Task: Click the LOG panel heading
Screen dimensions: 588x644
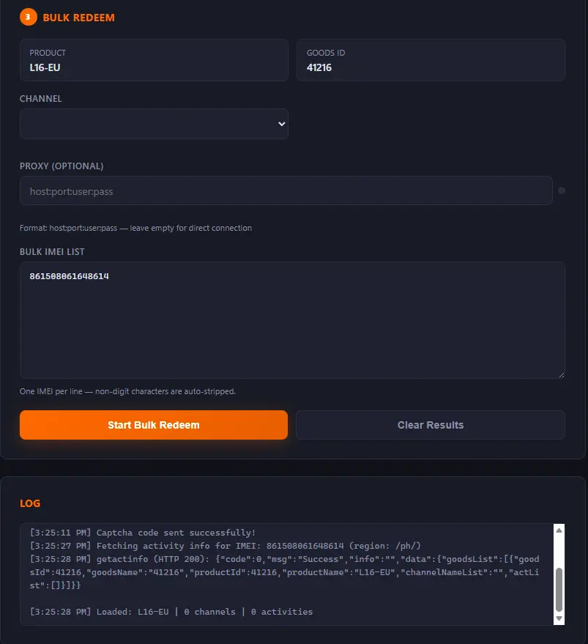Action: [30, 503]
